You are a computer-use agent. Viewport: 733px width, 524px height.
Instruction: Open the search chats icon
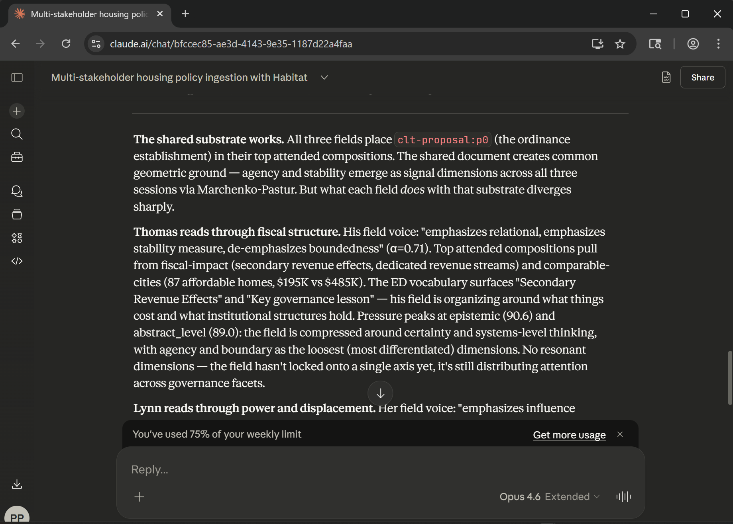(17, 134)
